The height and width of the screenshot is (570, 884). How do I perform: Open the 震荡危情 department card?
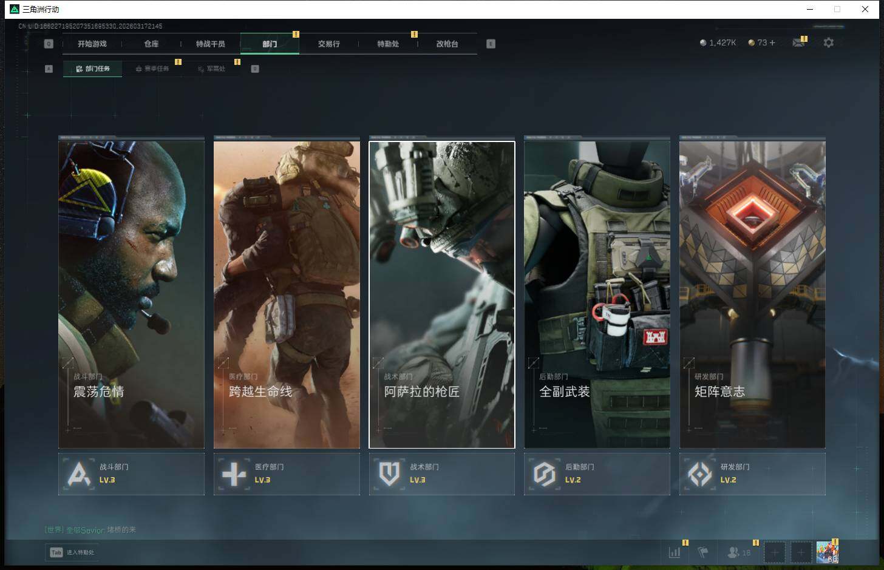[x=131, y=294]
